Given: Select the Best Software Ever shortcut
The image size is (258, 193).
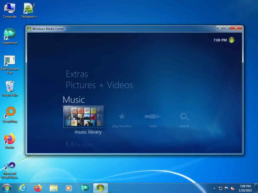Looking at the screenshot, I should pos(10,65).
